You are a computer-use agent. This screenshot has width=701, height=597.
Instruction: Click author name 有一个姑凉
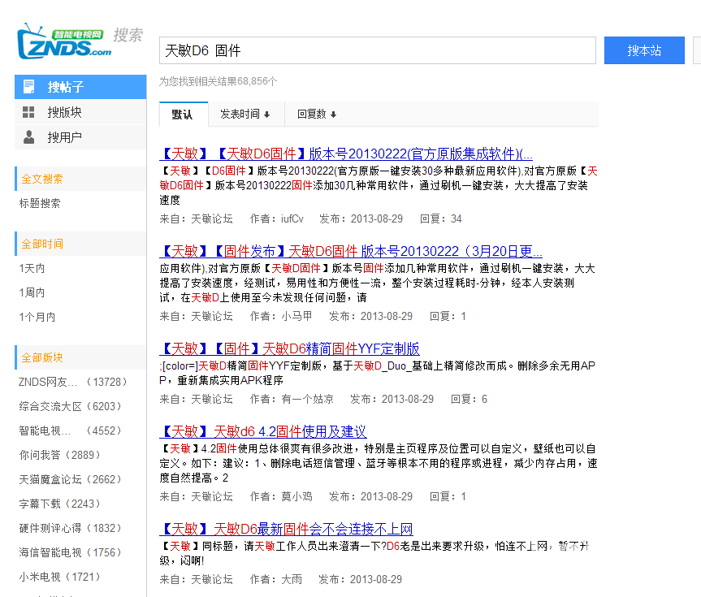point(307,399)
